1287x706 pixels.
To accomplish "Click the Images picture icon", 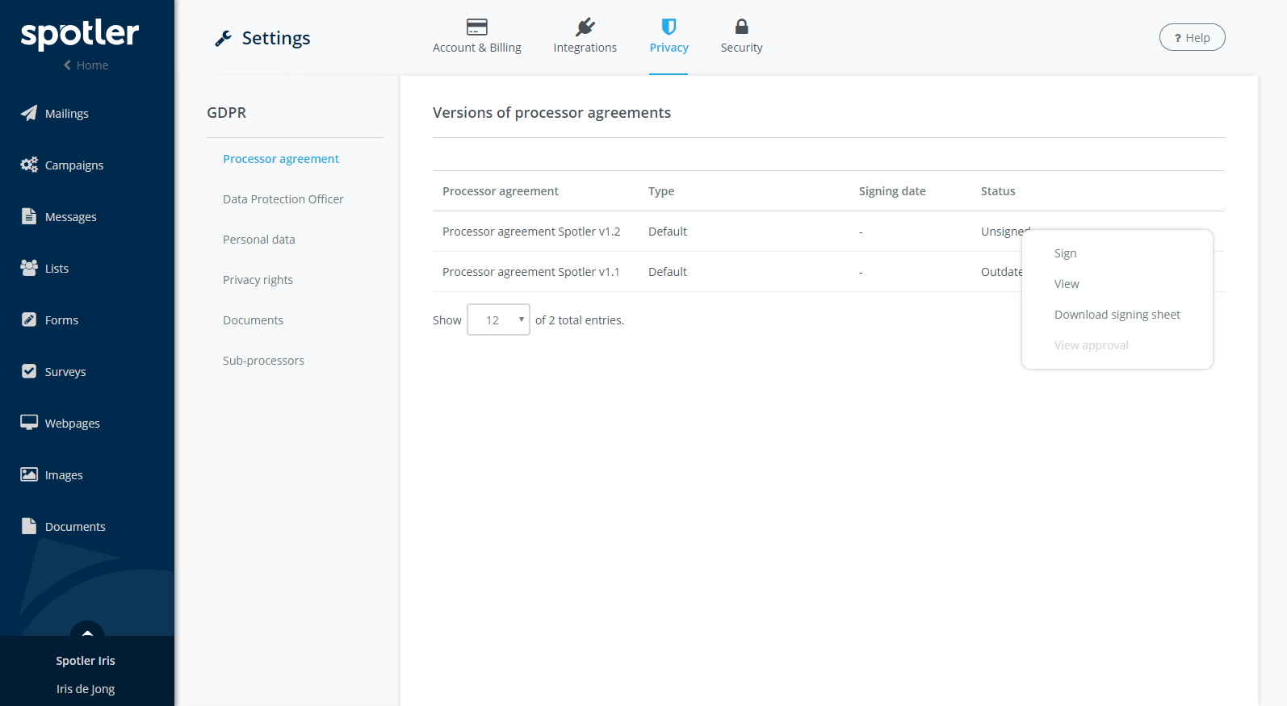I will (29, 474).
